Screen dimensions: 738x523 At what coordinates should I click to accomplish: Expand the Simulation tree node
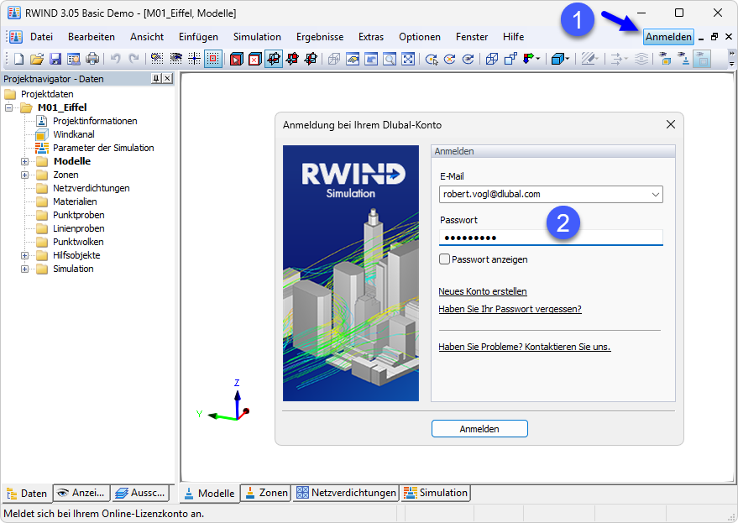24,269
